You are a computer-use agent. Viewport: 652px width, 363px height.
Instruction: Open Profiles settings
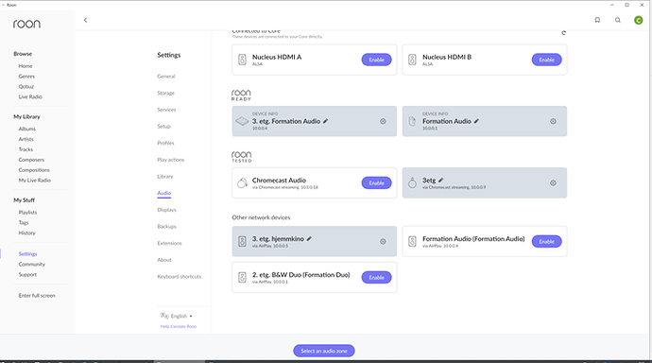pos(165,143)
